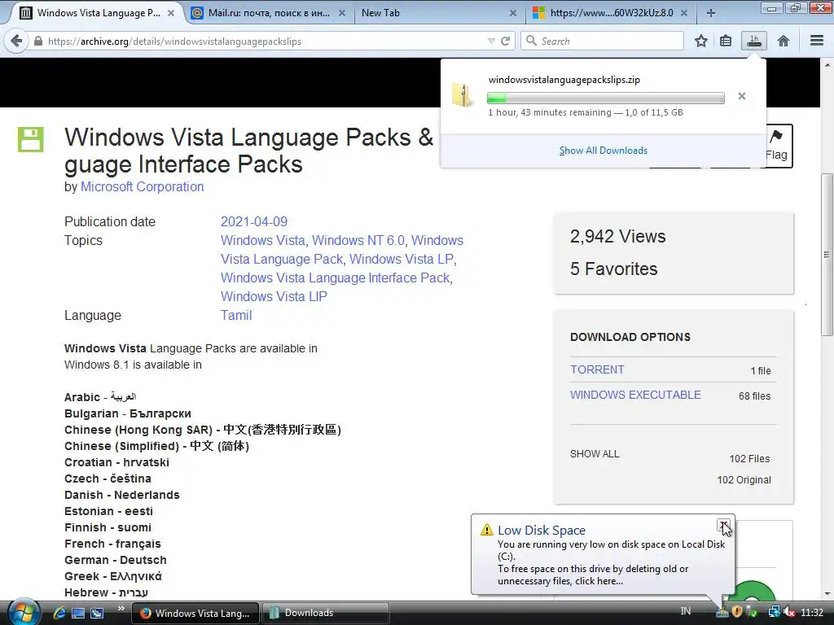
Task: Go back with the browser back arrow
Action: 16,41
